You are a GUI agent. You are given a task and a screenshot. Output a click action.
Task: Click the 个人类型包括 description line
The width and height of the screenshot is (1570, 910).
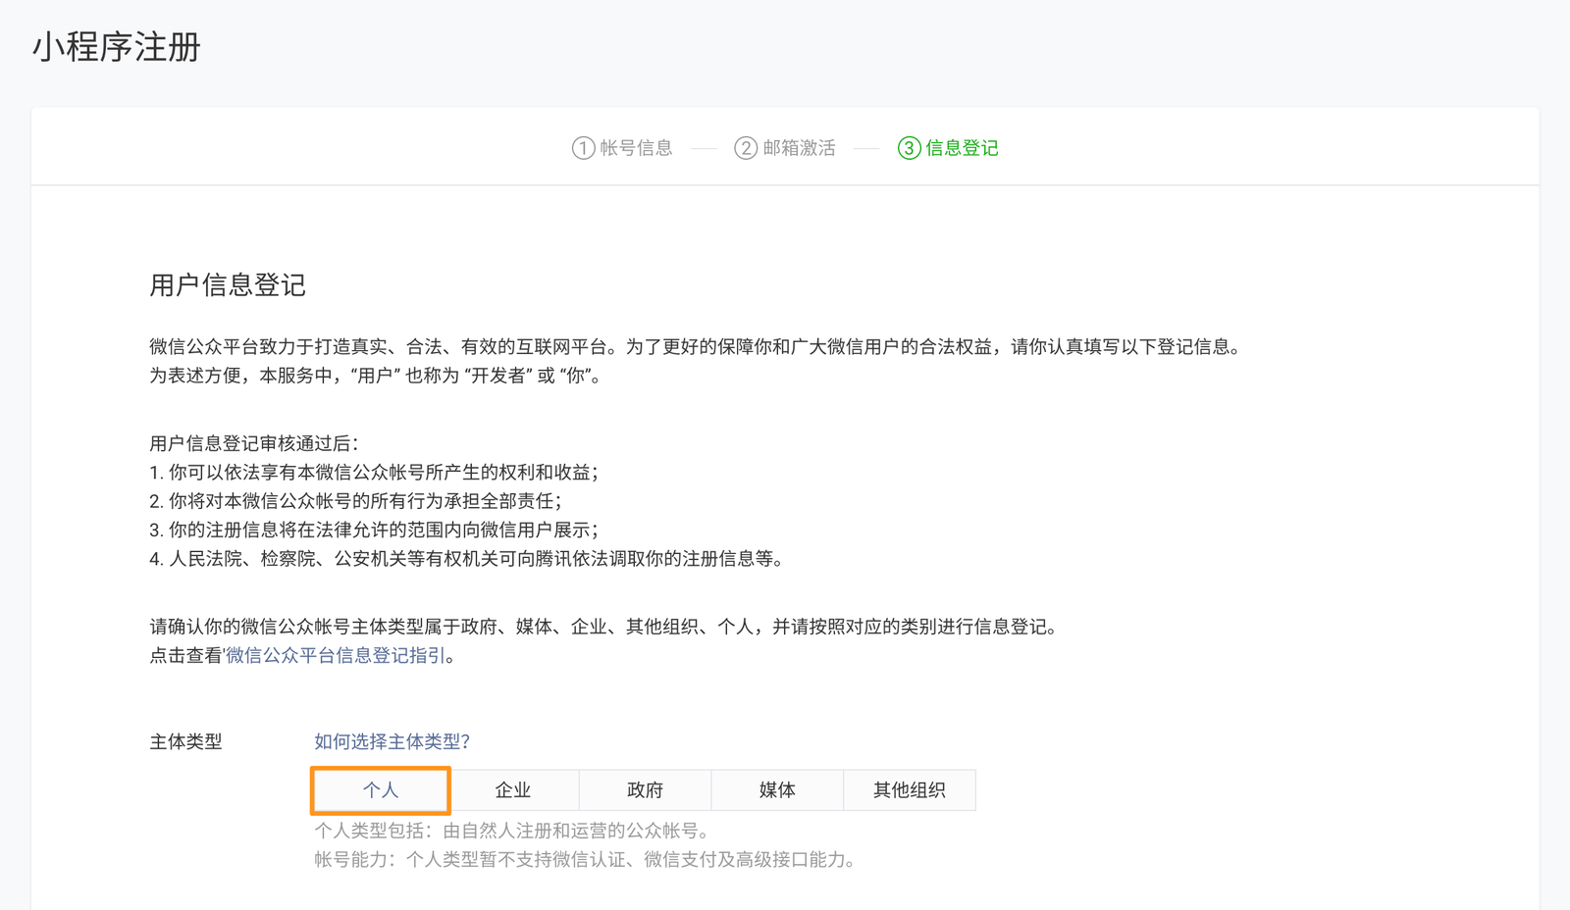pyautogui.click(x=510, y=831)
